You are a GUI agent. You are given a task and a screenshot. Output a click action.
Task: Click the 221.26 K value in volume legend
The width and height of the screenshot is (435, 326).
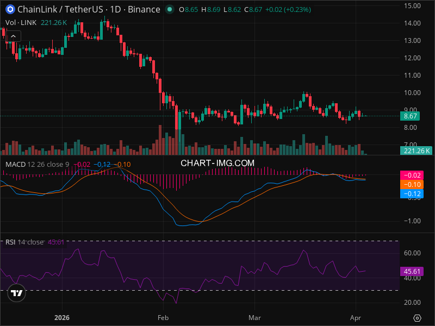pyautogui.click(x=54, y=23)
